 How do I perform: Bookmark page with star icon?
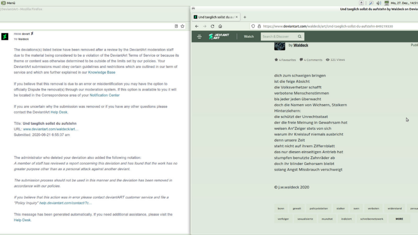pos(182,26)
